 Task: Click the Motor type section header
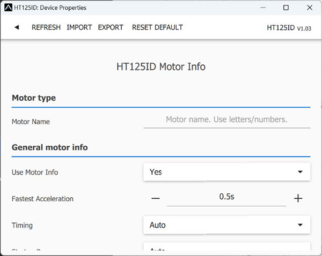pyautogui.click(x=34, y=98)
